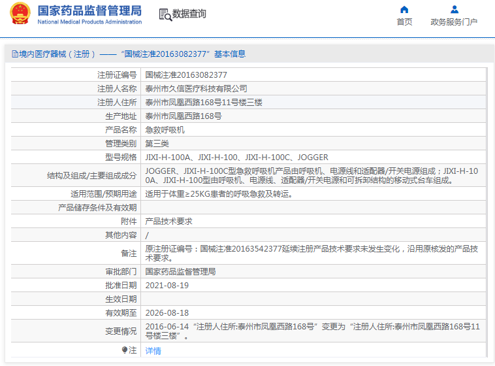
Task: Click the 产品名称 row label
Action: 121,130
